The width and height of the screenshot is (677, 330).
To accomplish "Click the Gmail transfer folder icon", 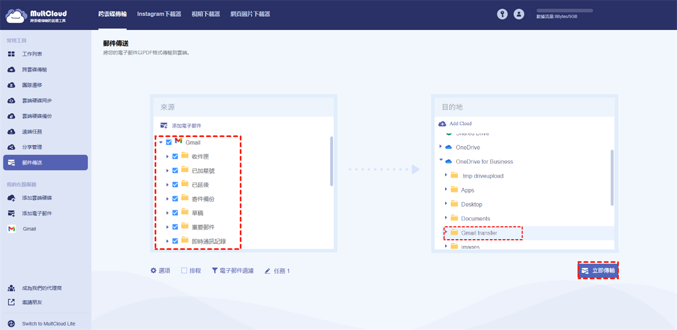I will click(454, 232).
